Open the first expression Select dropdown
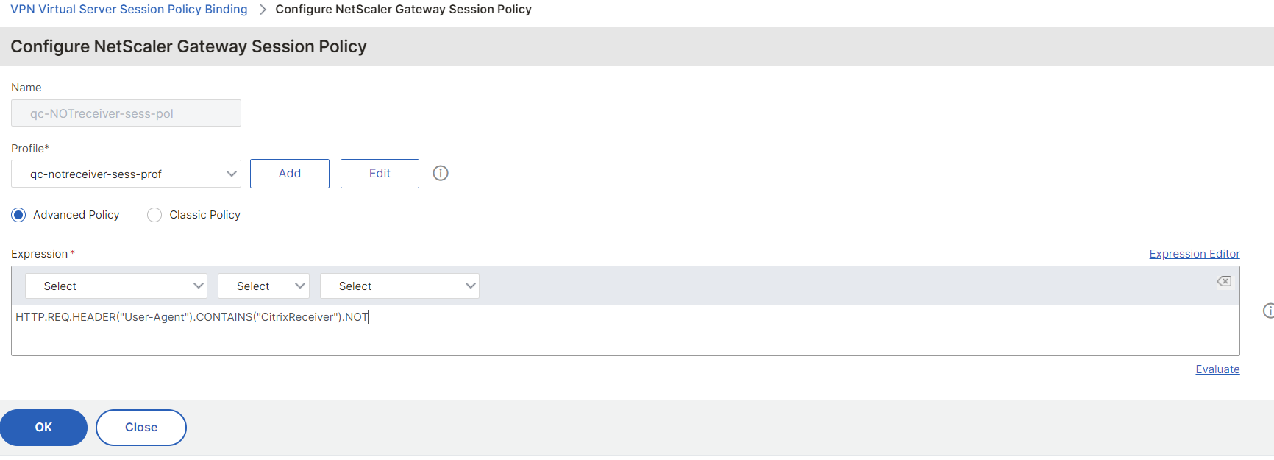 pyautogui.click(x=116, y=286)
